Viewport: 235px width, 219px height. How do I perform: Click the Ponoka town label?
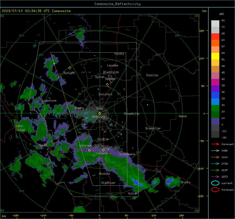click(119, 54)
